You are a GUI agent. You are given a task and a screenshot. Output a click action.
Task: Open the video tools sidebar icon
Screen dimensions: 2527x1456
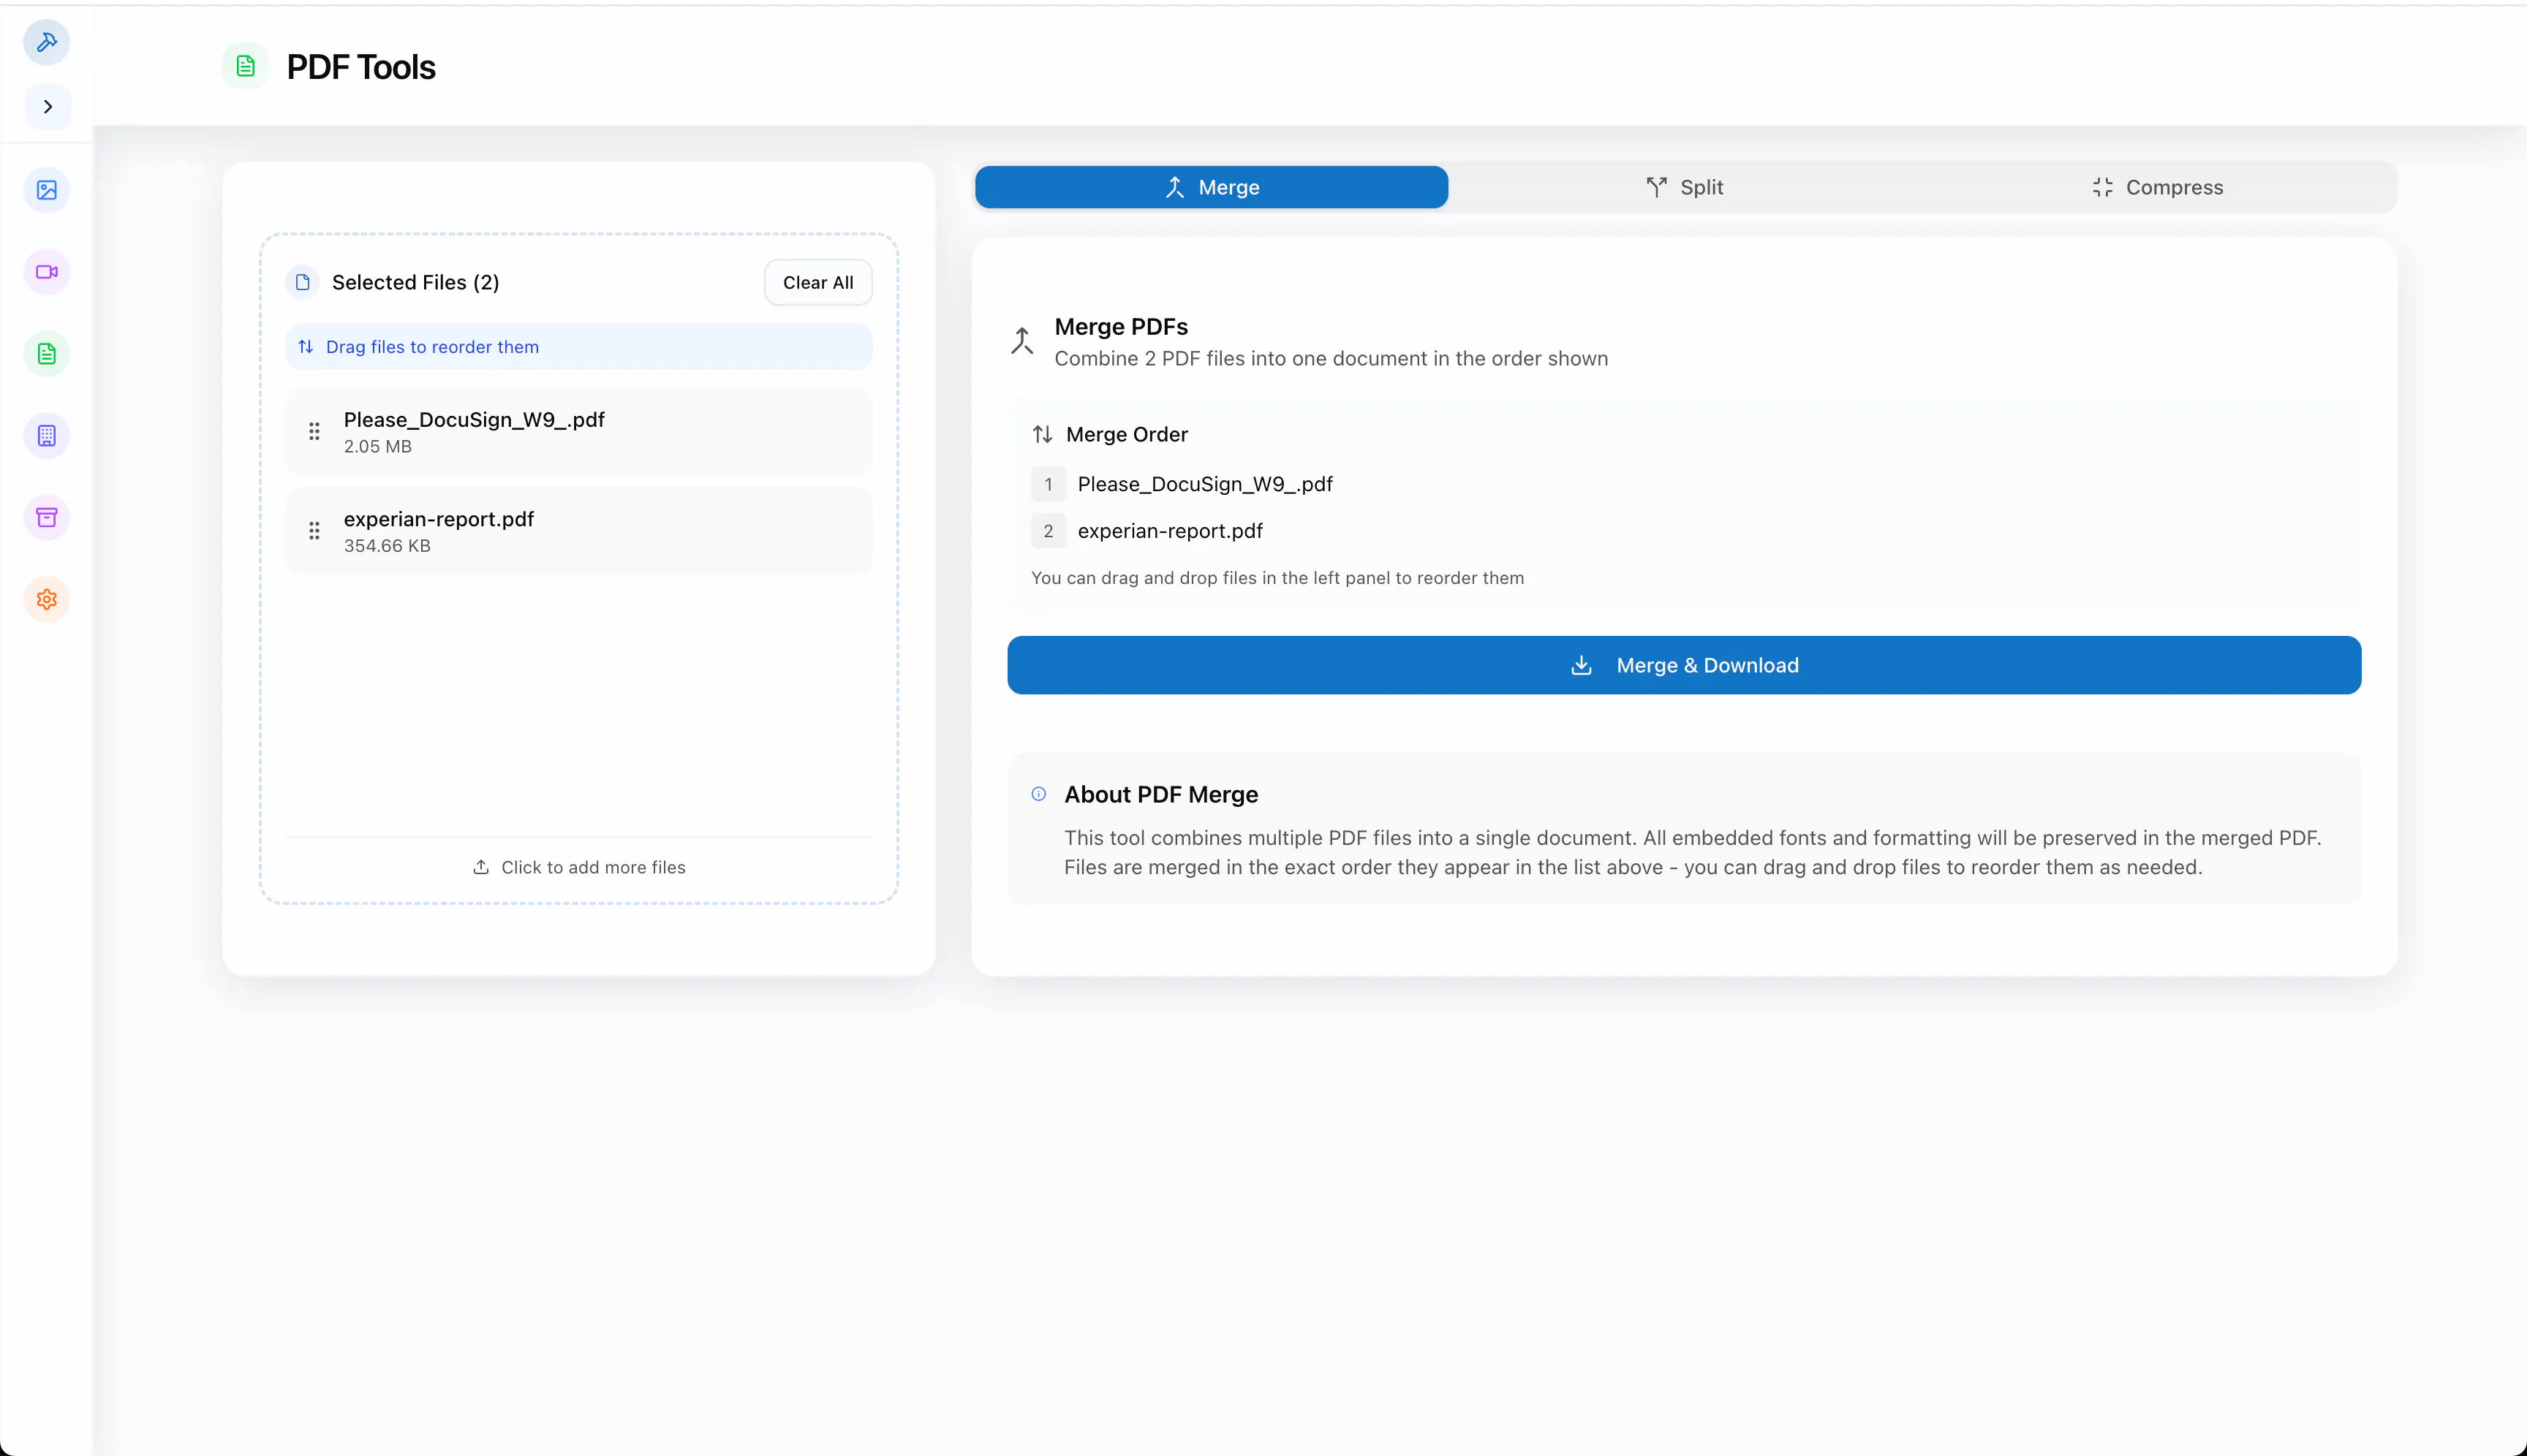(47, 272)
